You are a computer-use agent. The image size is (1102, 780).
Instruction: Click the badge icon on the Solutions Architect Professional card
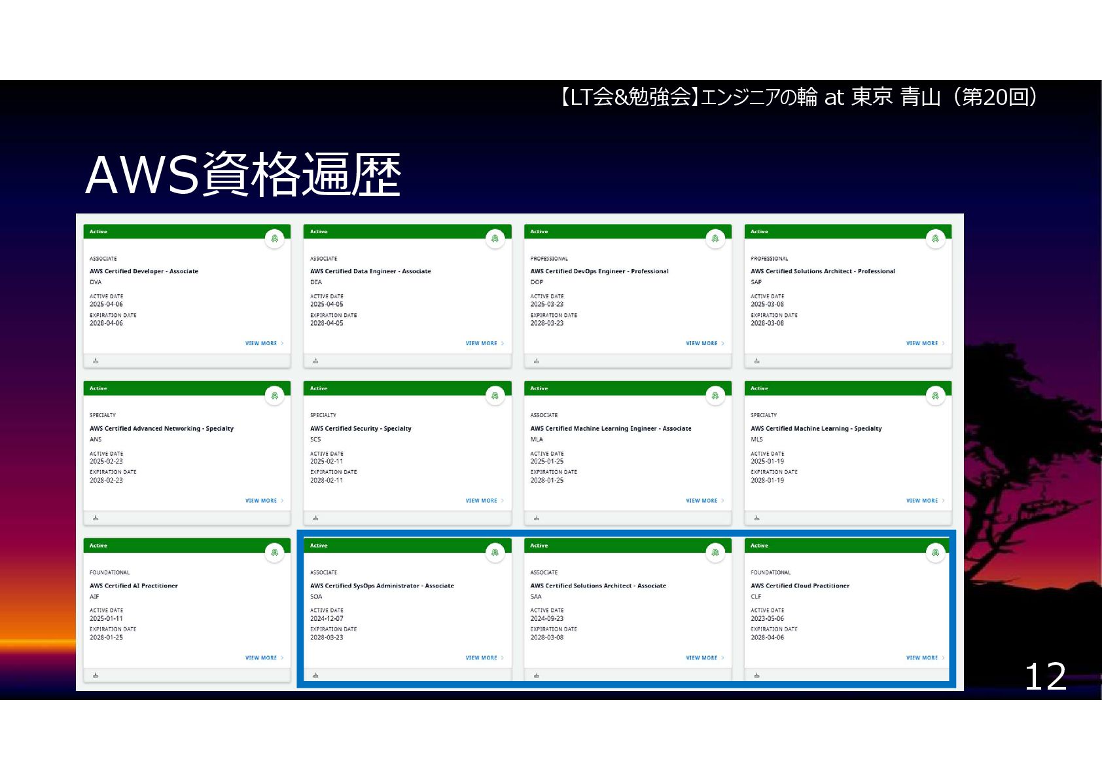936,238
